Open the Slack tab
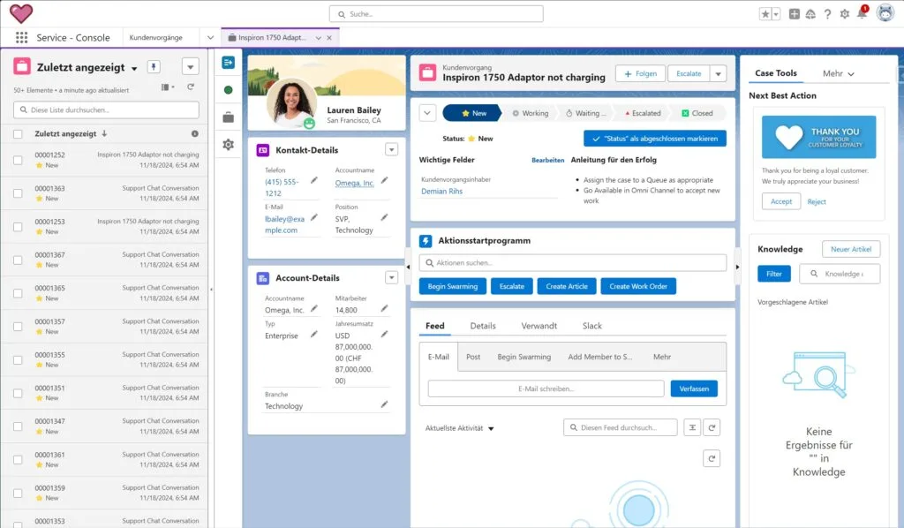This screenshot has width=904, height=528. (592, 326)
